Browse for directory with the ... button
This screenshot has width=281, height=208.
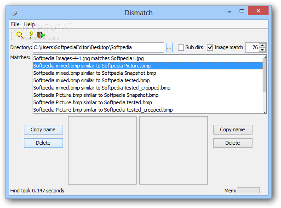169,47
